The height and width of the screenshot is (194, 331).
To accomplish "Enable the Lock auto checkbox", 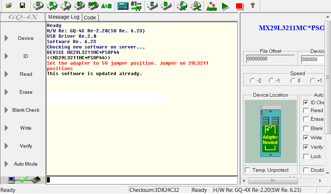I will [x=306, y=157].
